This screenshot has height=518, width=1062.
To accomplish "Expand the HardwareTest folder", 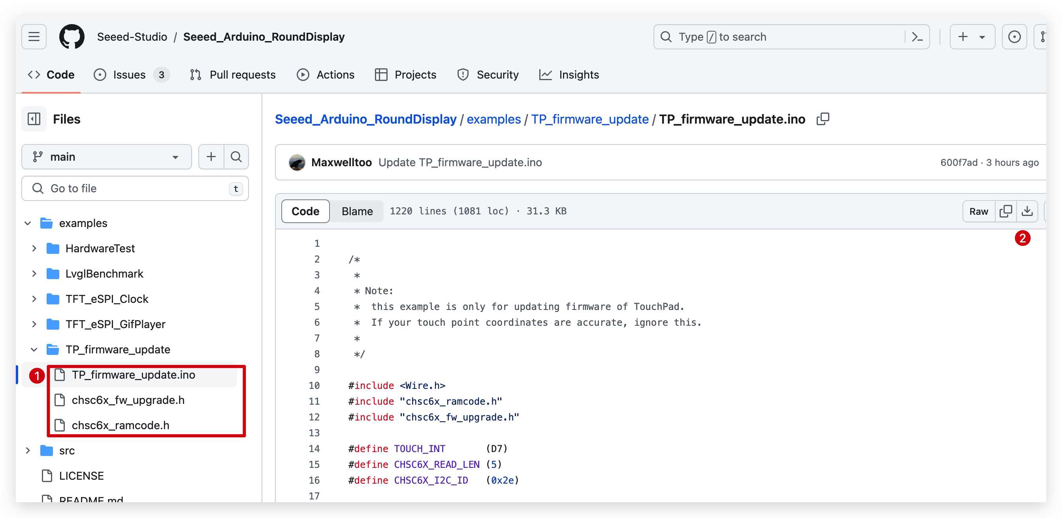I will (34, 248).
